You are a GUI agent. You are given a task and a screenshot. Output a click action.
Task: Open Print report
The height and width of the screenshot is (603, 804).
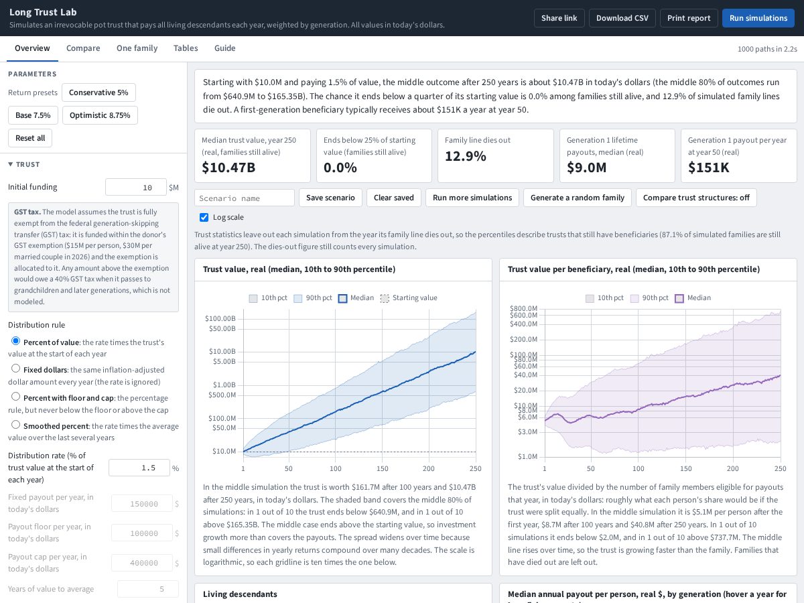[689, 18]
